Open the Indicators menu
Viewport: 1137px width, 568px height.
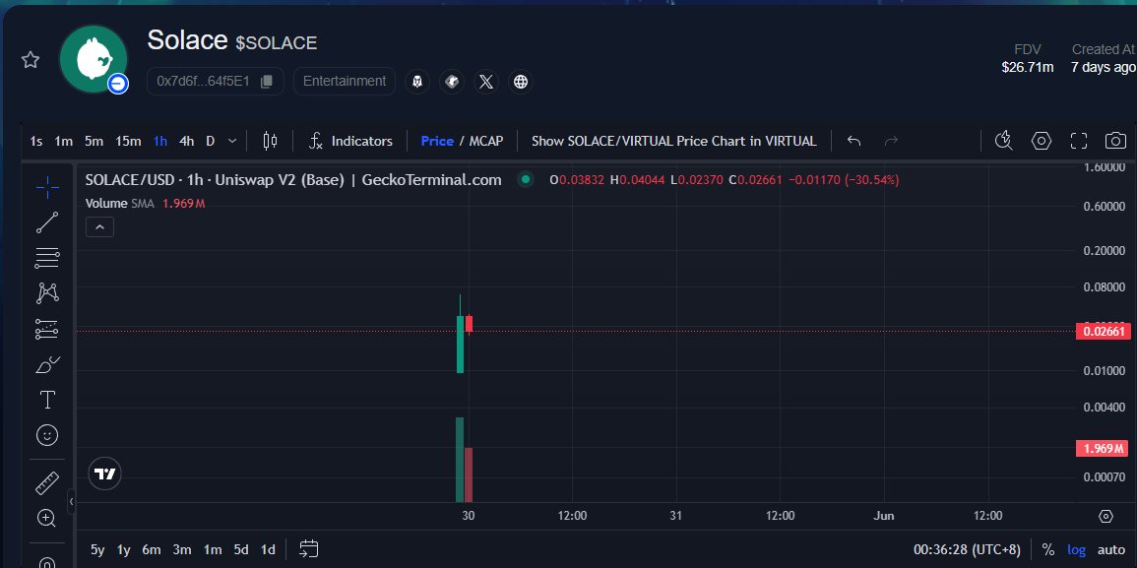(350, 141)
